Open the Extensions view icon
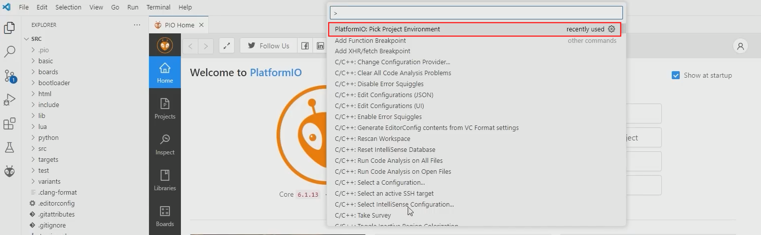The height and width of the screenshot is (235, 761). pos(9,123)
